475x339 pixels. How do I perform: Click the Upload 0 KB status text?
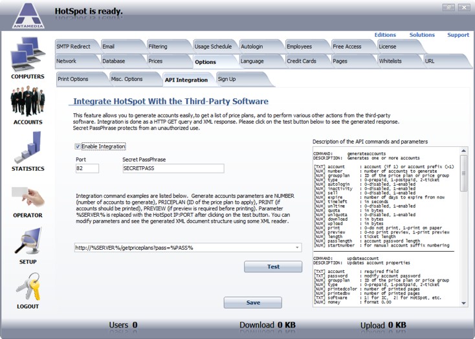[383, 325]
